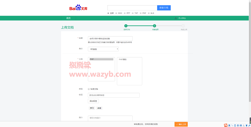Open the 个人中心 nav item
The image size is (251, 127).
[182, 18]
